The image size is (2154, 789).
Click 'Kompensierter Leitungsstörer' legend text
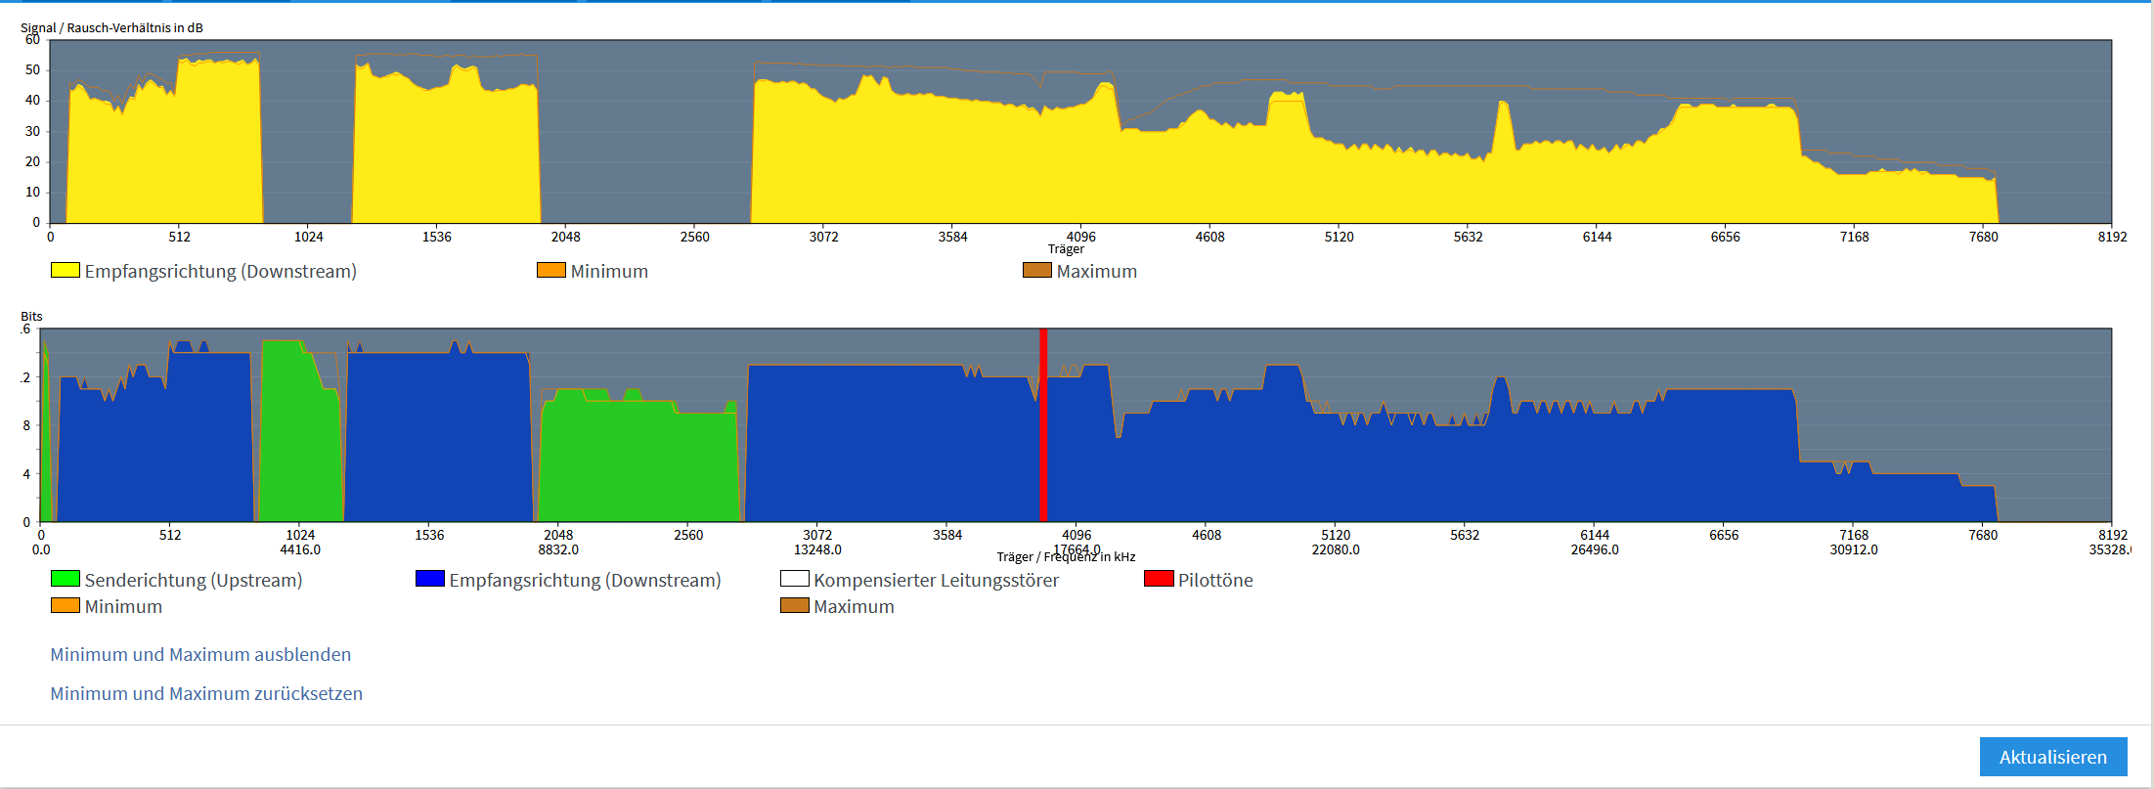coord(937,580)
